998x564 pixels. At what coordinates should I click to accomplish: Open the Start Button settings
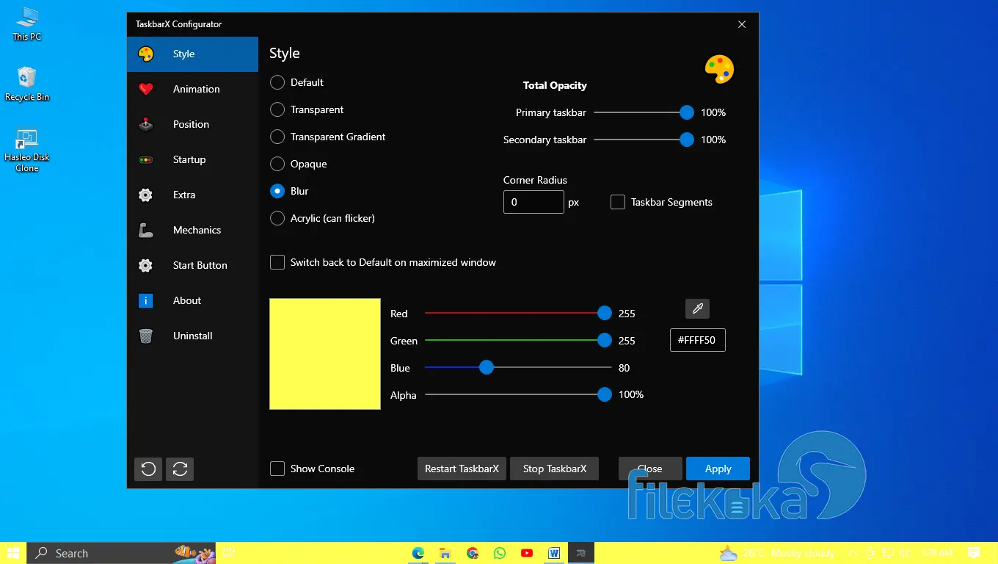(192, 265)
